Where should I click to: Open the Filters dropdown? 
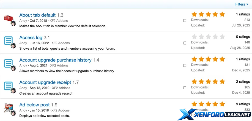tap(242, 4)
